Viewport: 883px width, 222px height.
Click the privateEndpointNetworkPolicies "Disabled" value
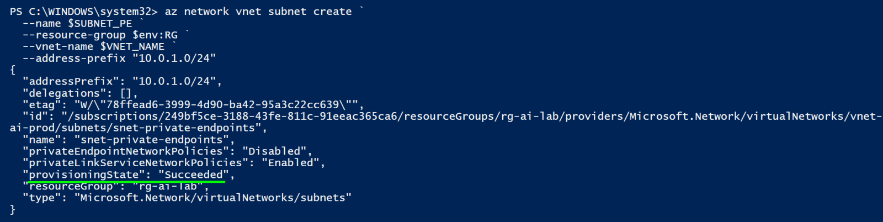274,151
